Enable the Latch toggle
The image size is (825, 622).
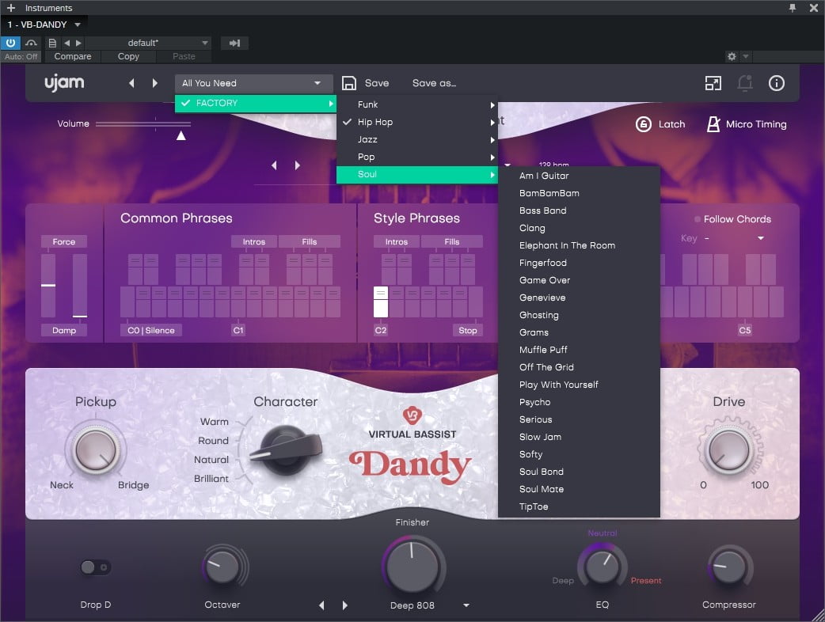643,124
